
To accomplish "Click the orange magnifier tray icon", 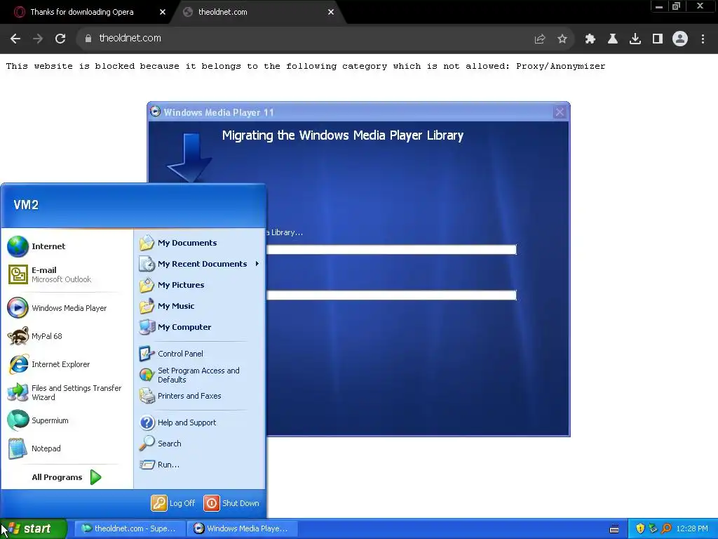I will click(666, 529).
